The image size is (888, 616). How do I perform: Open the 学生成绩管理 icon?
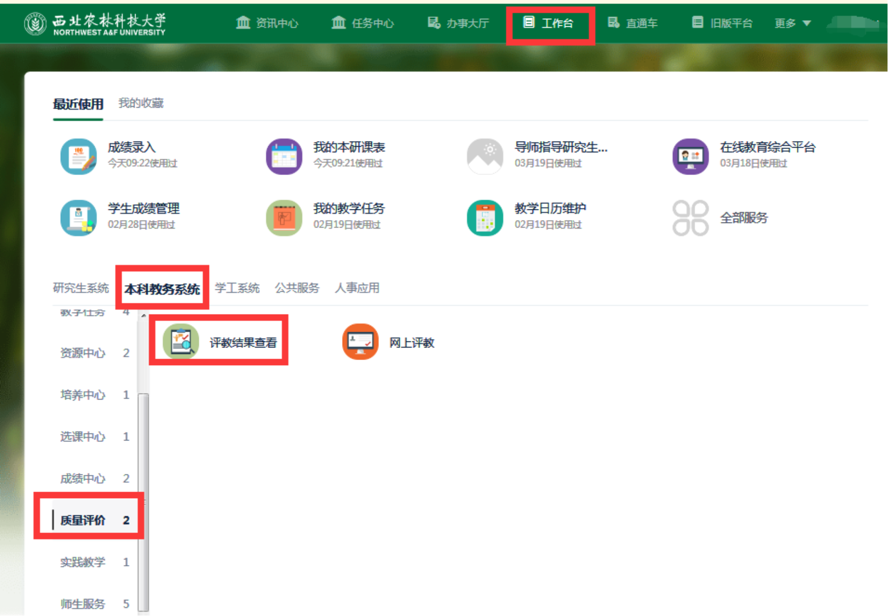(78, 218)
